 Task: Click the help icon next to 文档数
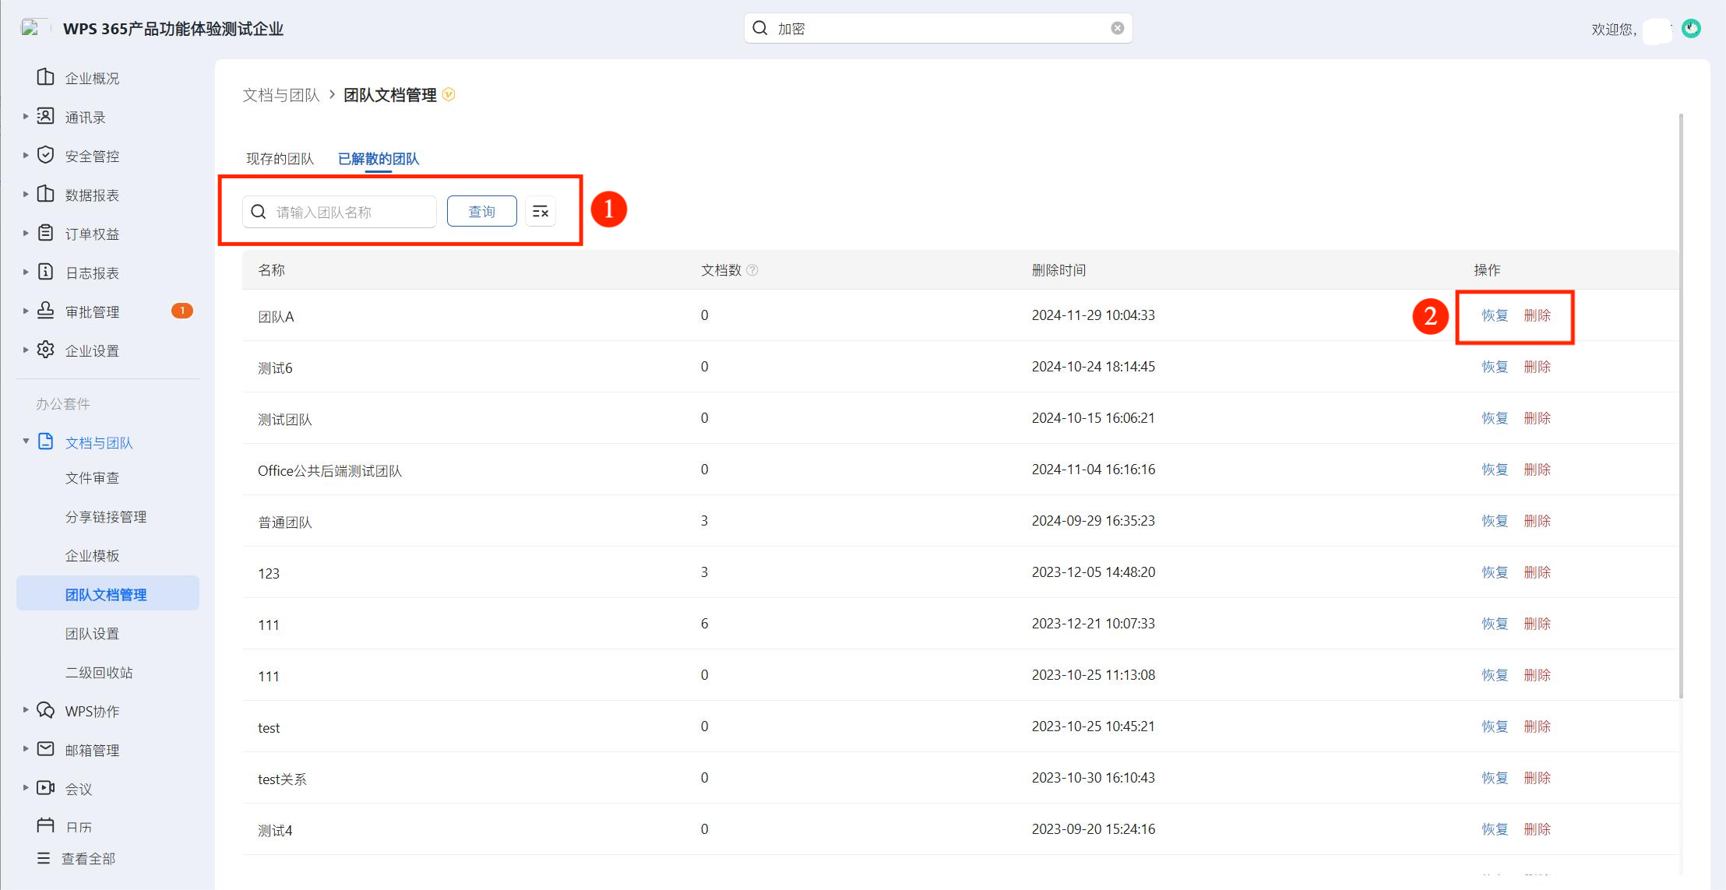coord(752,270)
